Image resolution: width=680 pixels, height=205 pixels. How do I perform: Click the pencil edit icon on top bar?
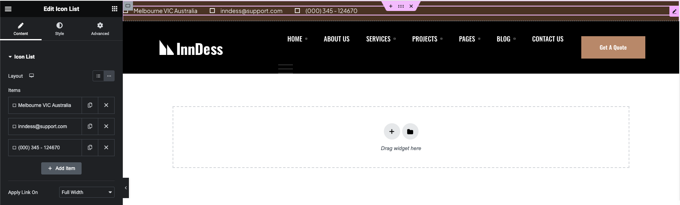tap(674, 11)
